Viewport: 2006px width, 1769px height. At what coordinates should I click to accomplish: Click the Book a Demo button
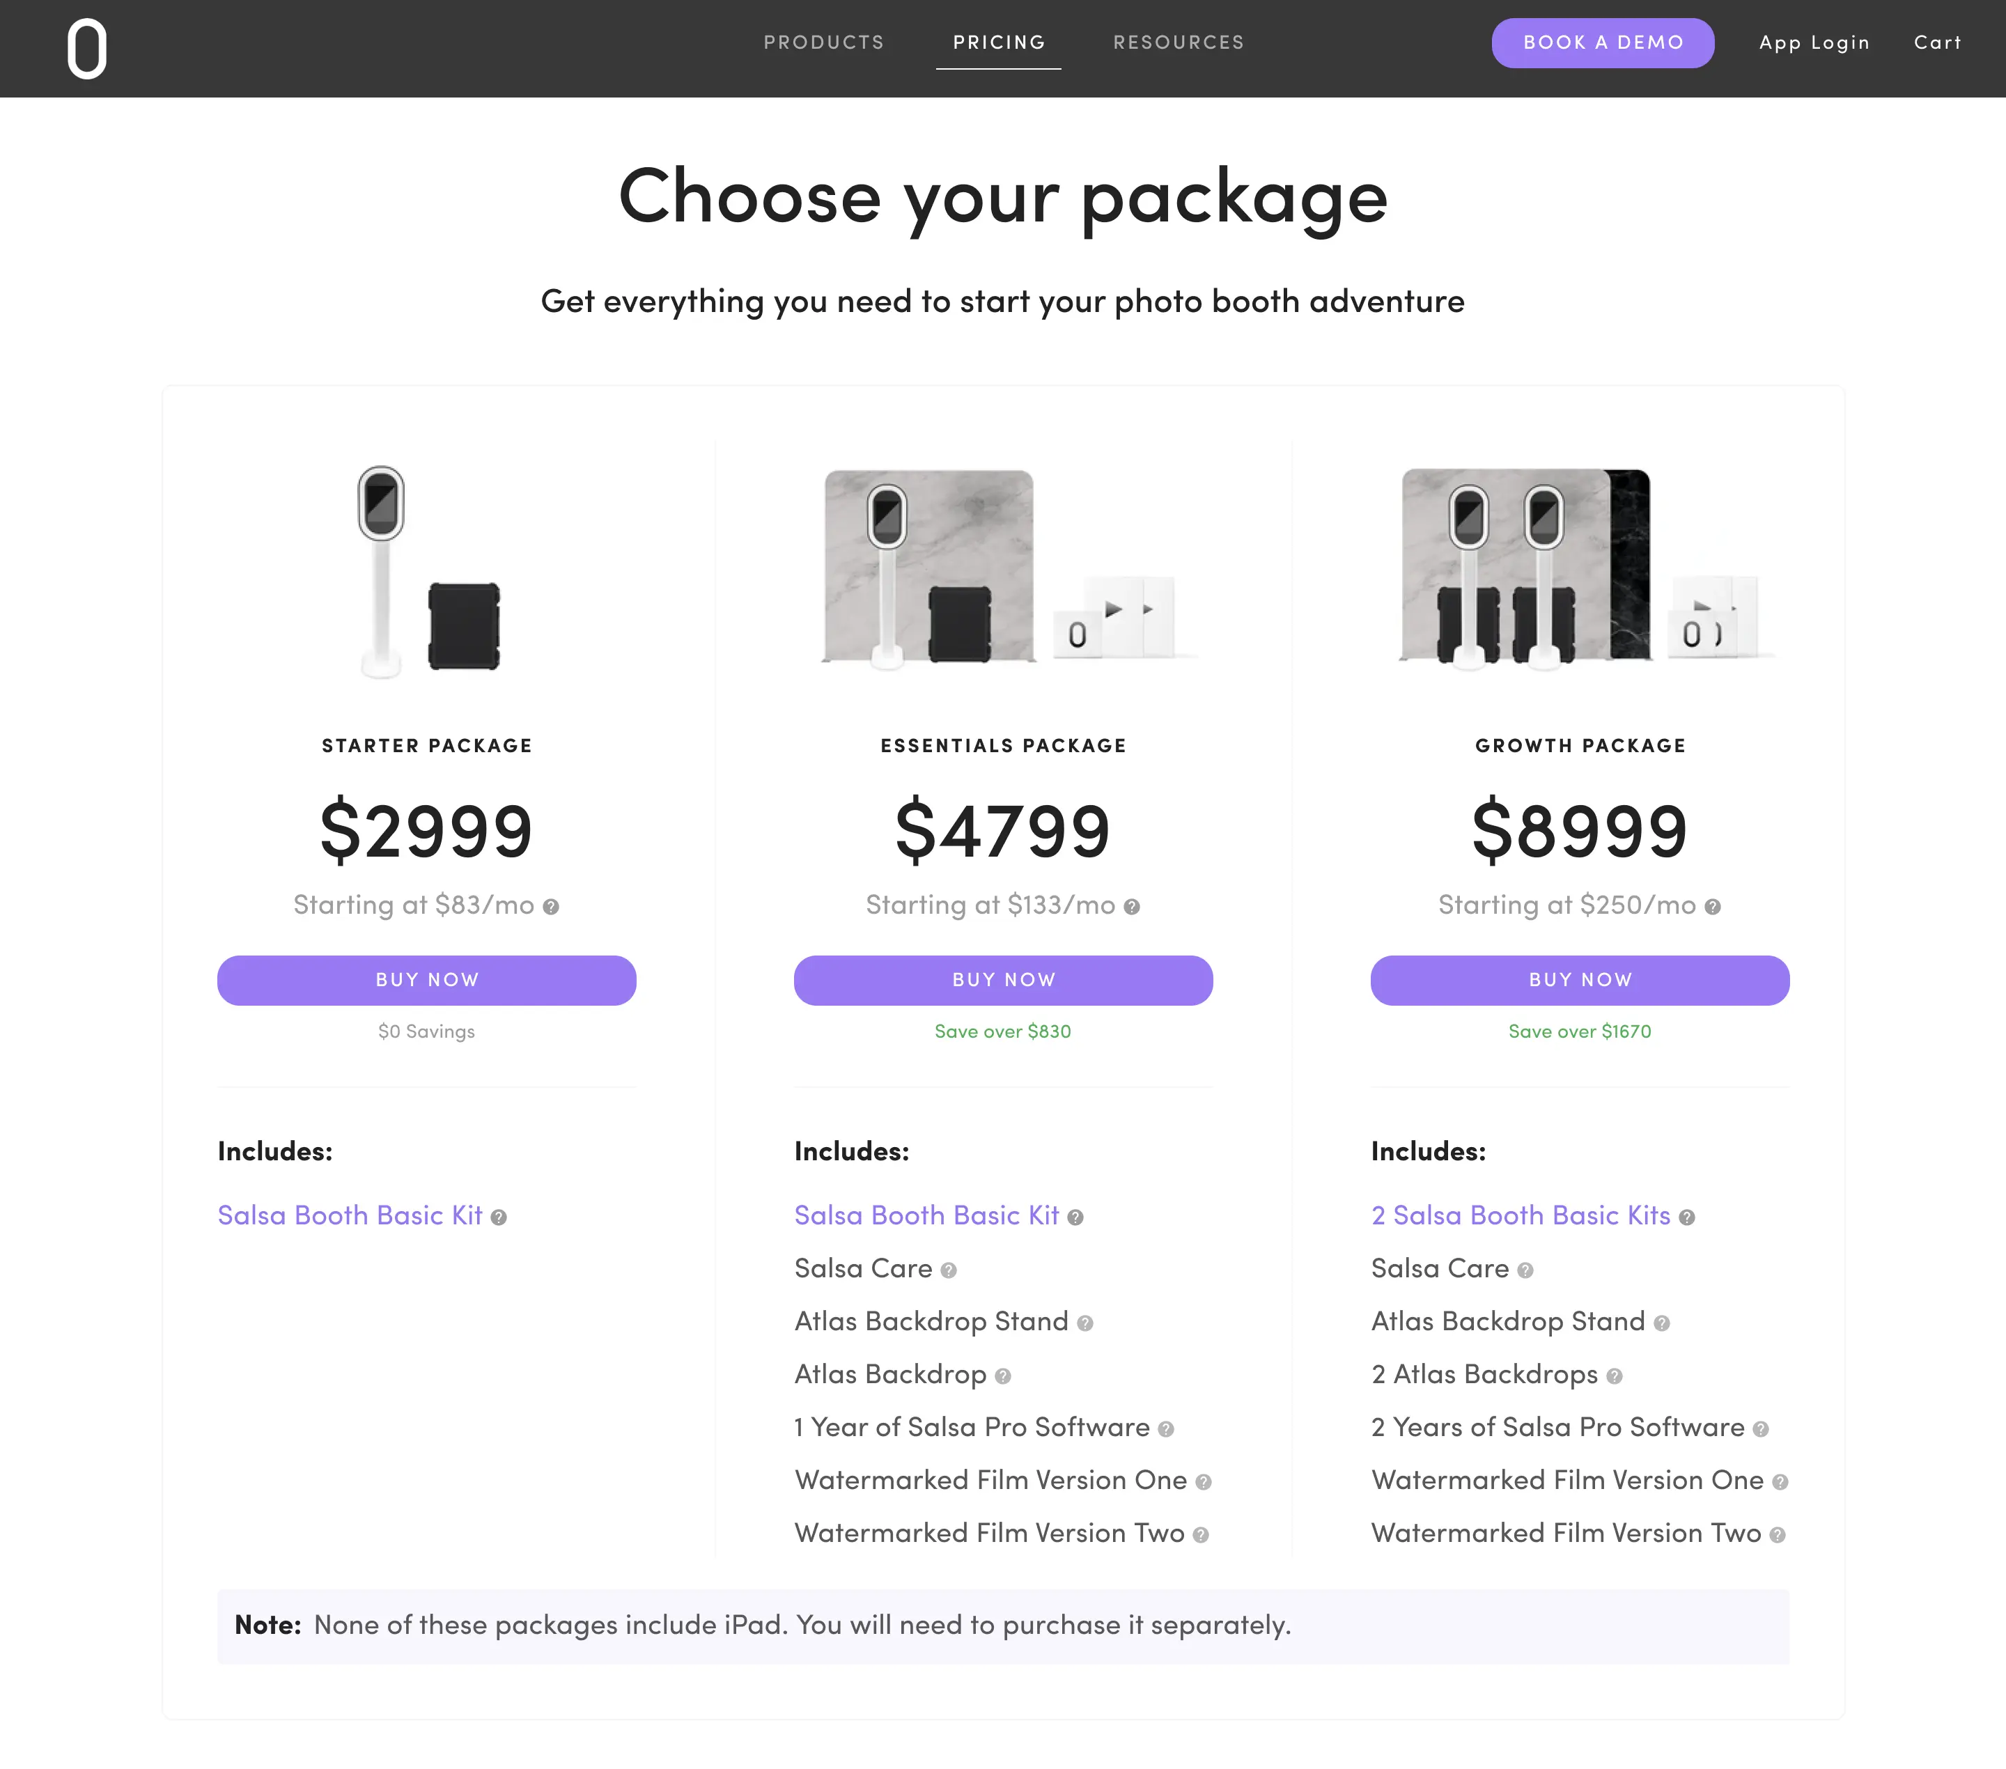click(1603, 42)
